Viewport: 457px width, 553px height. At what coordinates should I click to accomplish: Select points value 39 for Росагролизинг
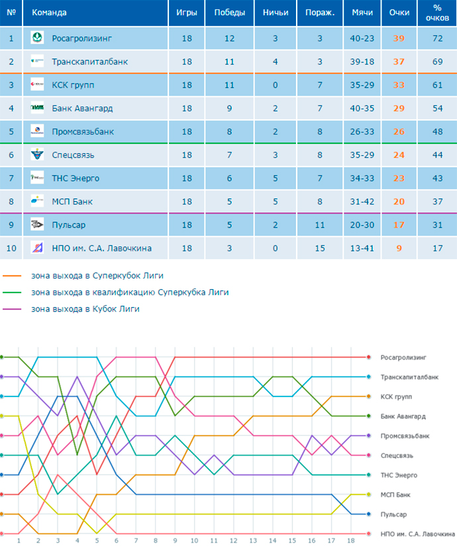(x=399, y=38)
